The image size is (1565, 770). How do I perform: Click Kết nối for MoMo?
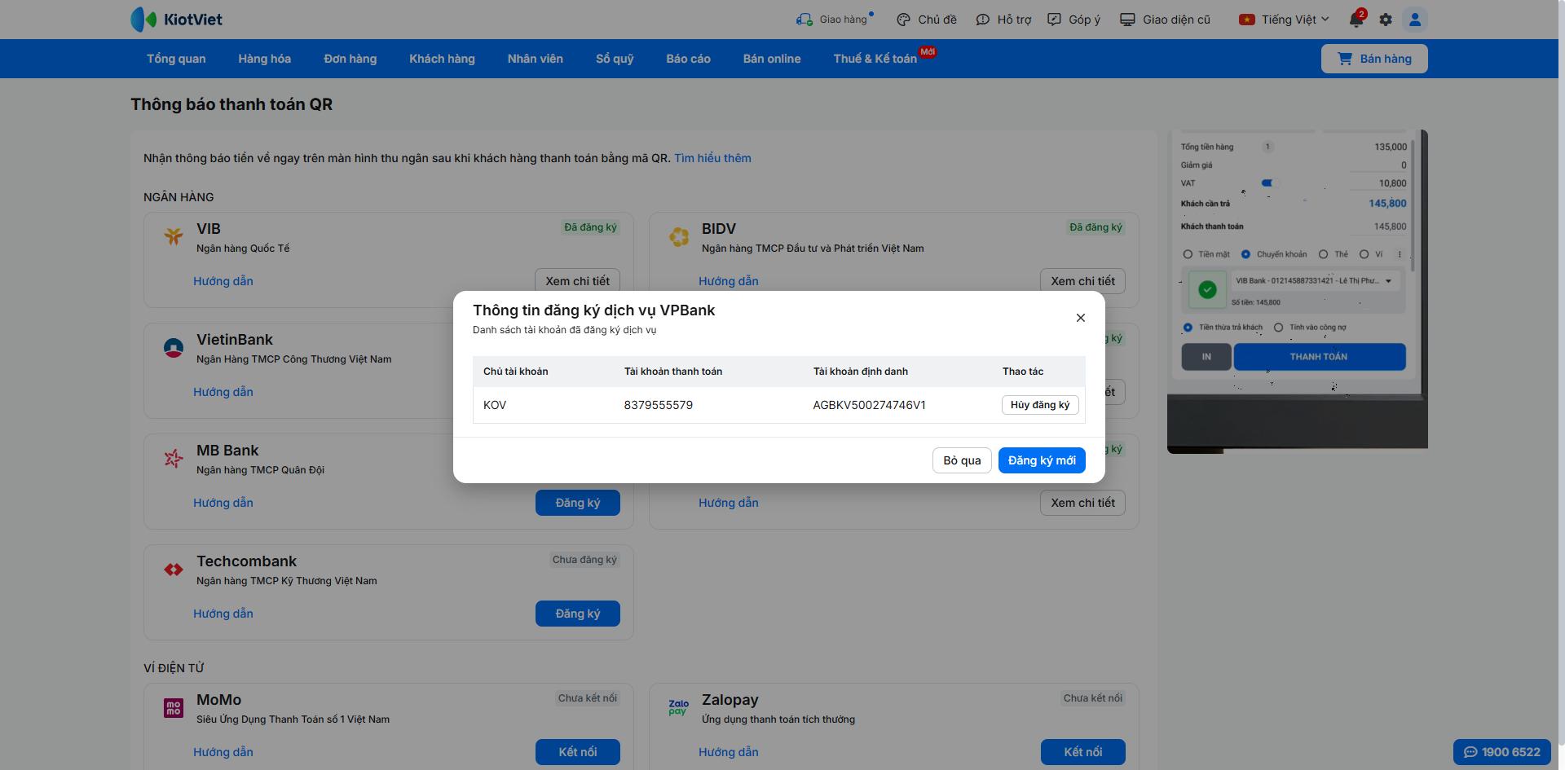(578, 752)
